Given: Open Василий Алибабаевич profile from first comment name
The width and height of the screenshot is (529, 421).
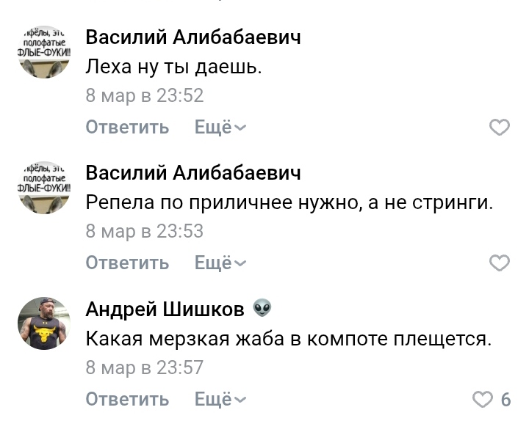Looking at the screenshot, I should coord(193,37).
